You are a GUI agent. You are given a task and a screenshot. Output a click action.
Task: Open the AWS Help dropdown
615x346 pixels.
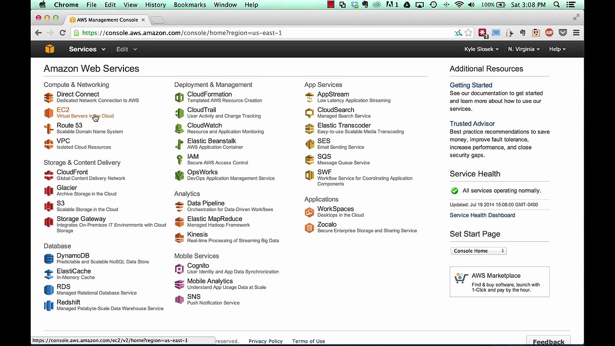point(557,49)
